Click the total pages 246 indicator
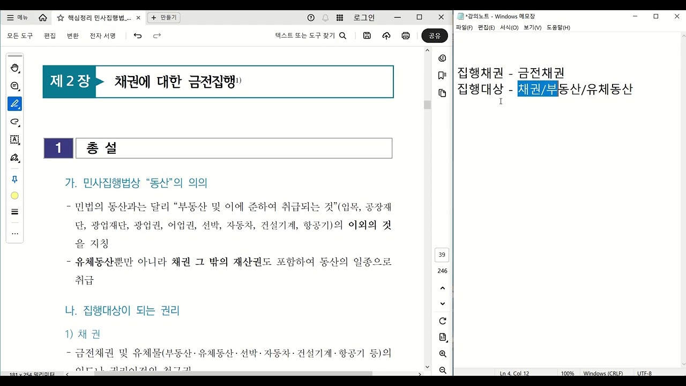Viewport: 686px width, 386px height. click(x=442, y=271)
